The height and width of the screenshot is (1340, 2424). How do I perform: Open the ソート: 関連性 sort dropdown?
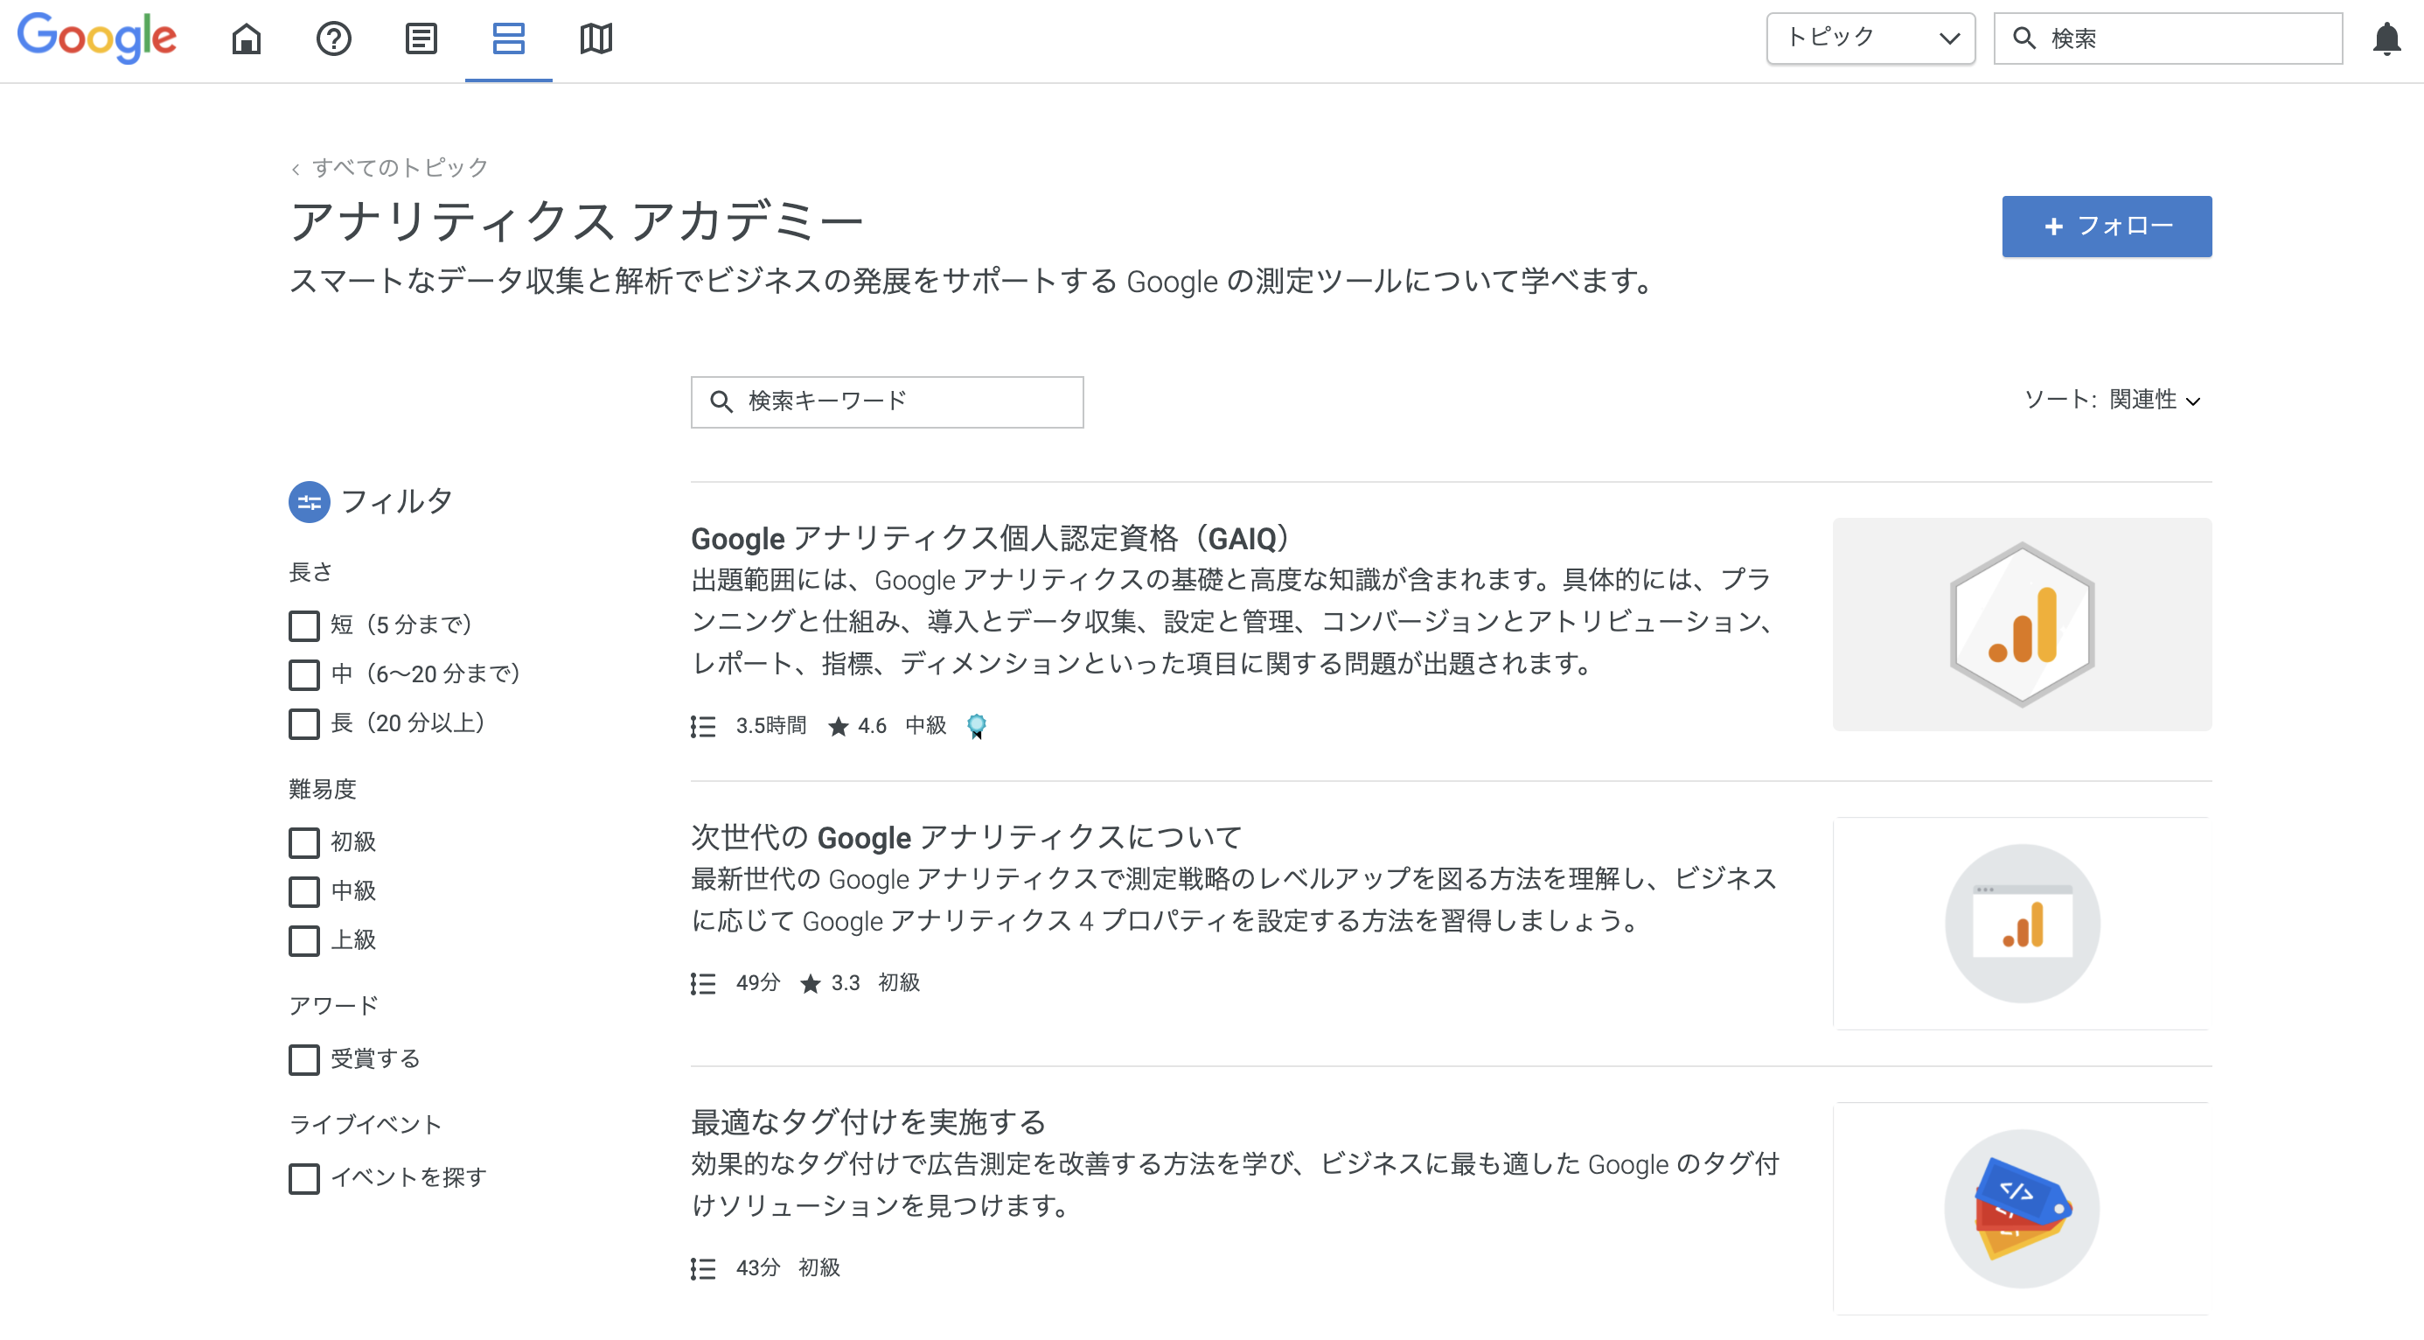click(x=2112, y=400)
